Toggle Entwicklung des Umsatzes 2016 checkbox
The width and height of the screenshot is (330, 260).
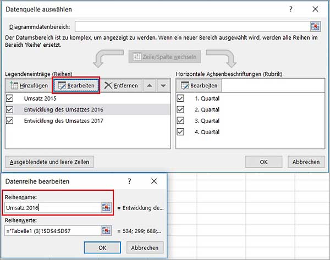click(10, 109)
